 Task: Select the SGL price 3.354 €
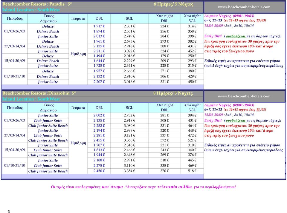129,171
